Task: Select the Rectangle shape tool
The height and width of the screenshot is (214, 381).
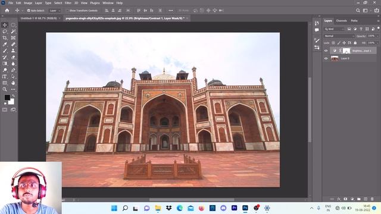Action: [x=5, y=83]
